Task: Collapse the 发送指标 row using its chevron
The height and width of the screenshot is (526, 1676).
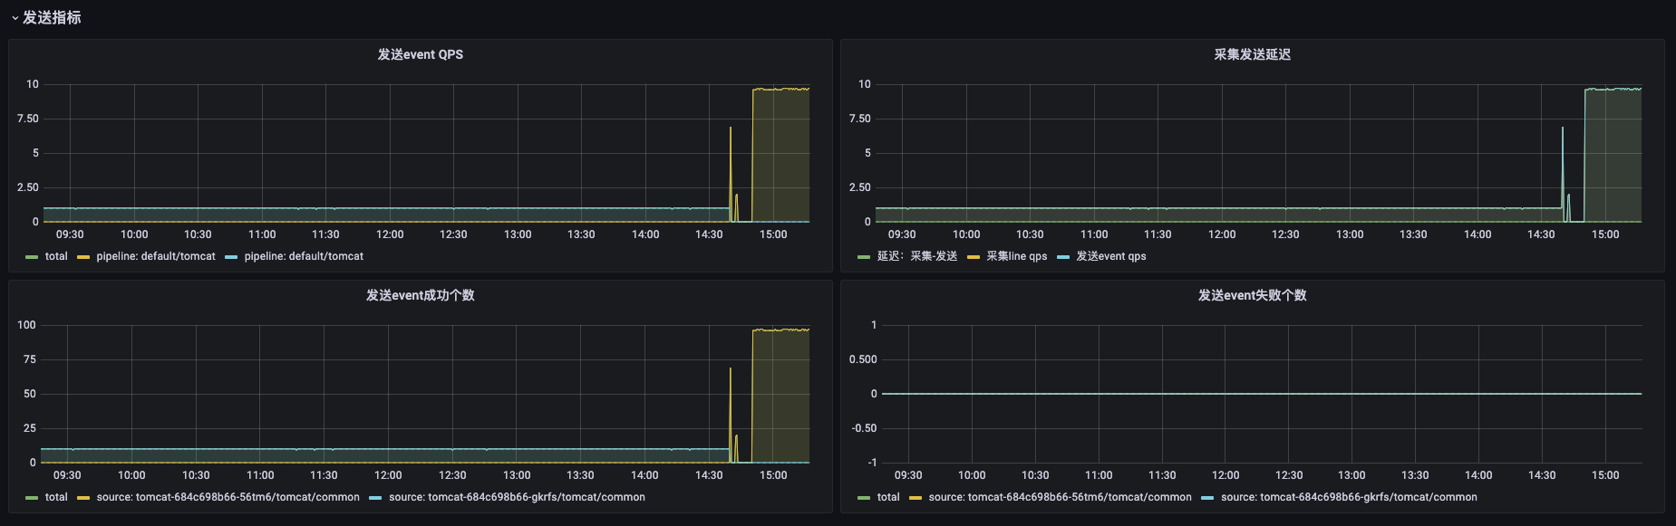Action: point(15,18)
